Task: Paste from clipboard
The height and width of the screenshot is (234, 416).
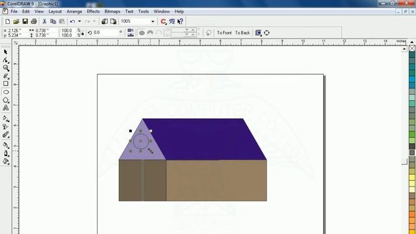Action: [62, 21]
